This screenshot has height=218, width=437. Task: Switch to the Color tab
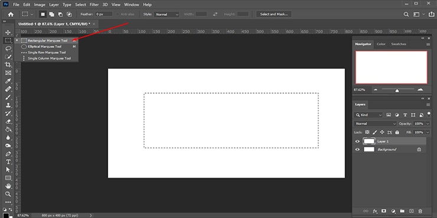click(x=381, y=44)
